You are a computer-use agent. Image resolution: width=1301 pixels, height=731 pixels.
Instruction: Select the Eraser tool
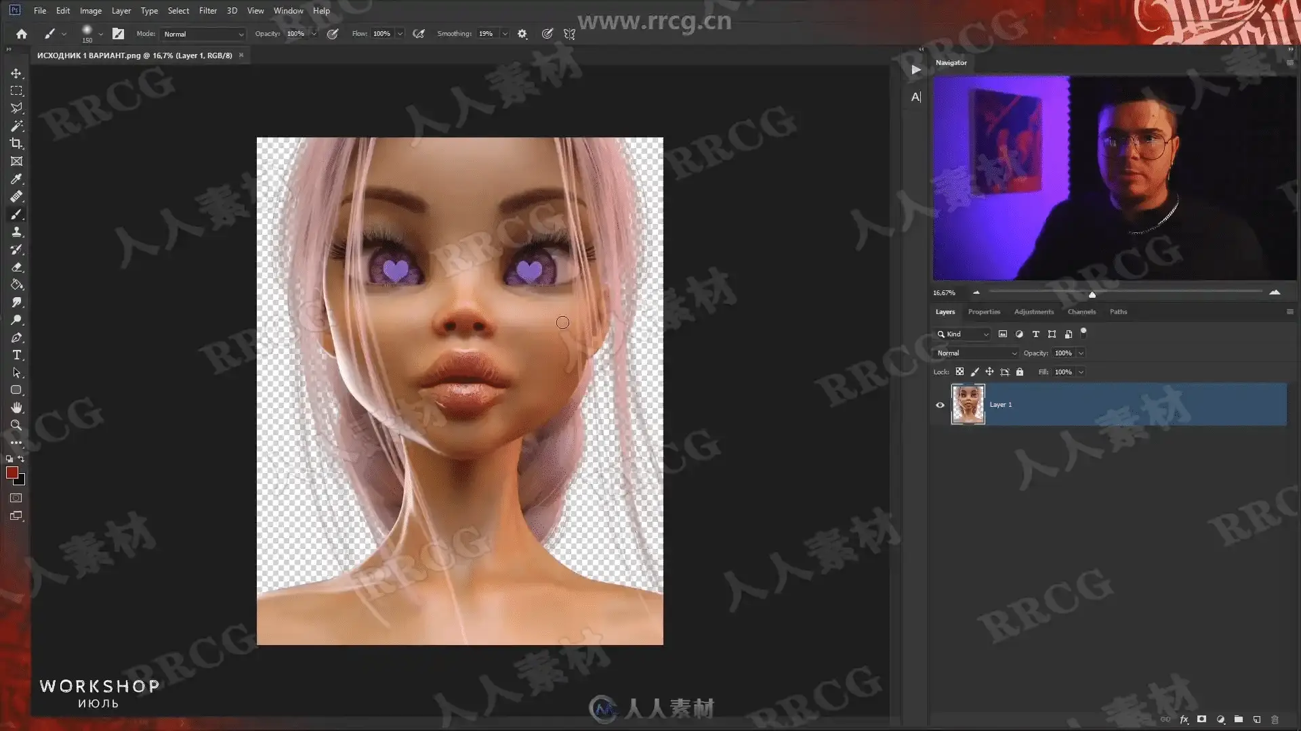[x=16, y=267]
